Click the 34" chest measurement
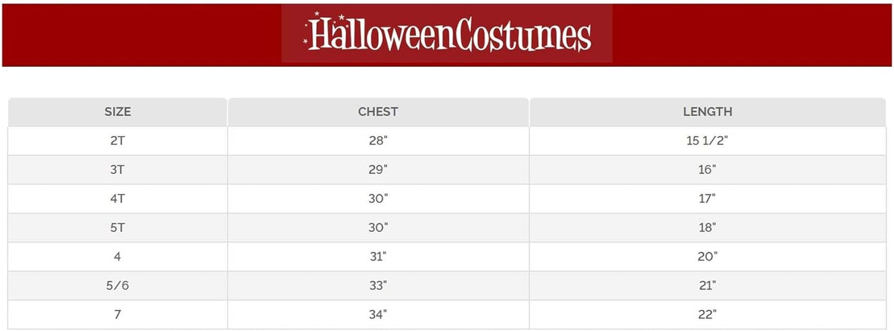Viewport: 894px width, 331px height. coord(378,315)
